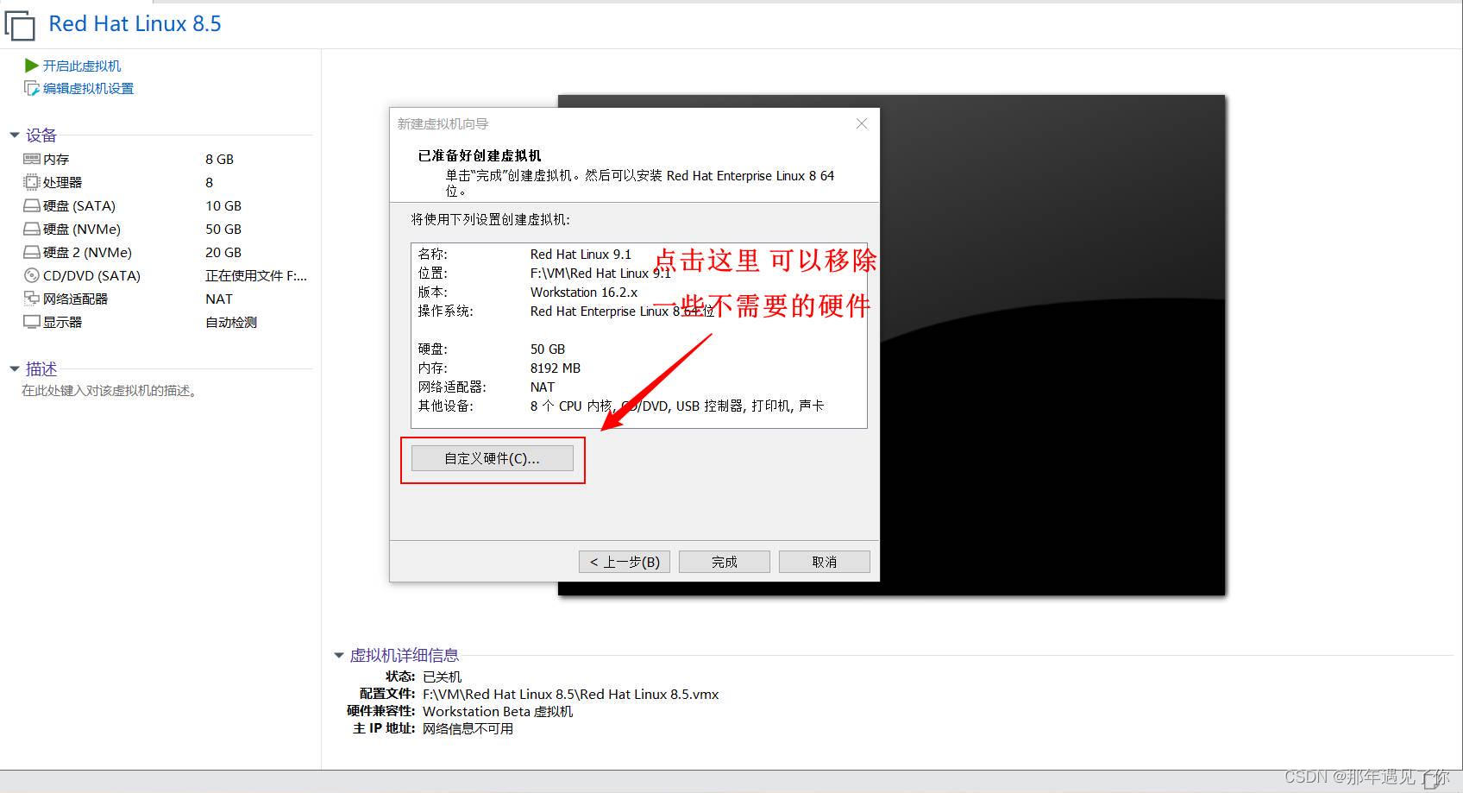
Task: Collapse the 描述 section
Action: coord(14,368)
